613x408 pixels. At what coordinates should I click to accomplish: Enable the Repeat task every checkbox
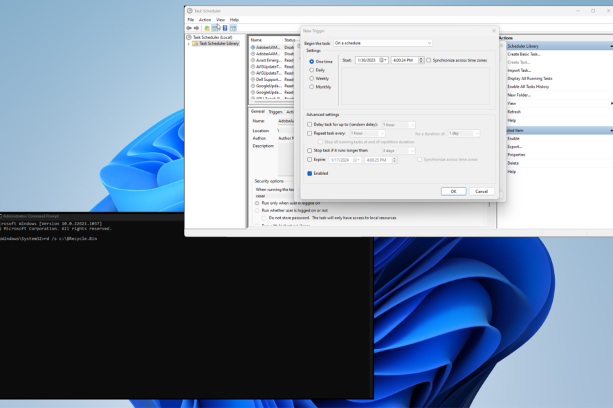coord(310,133)
